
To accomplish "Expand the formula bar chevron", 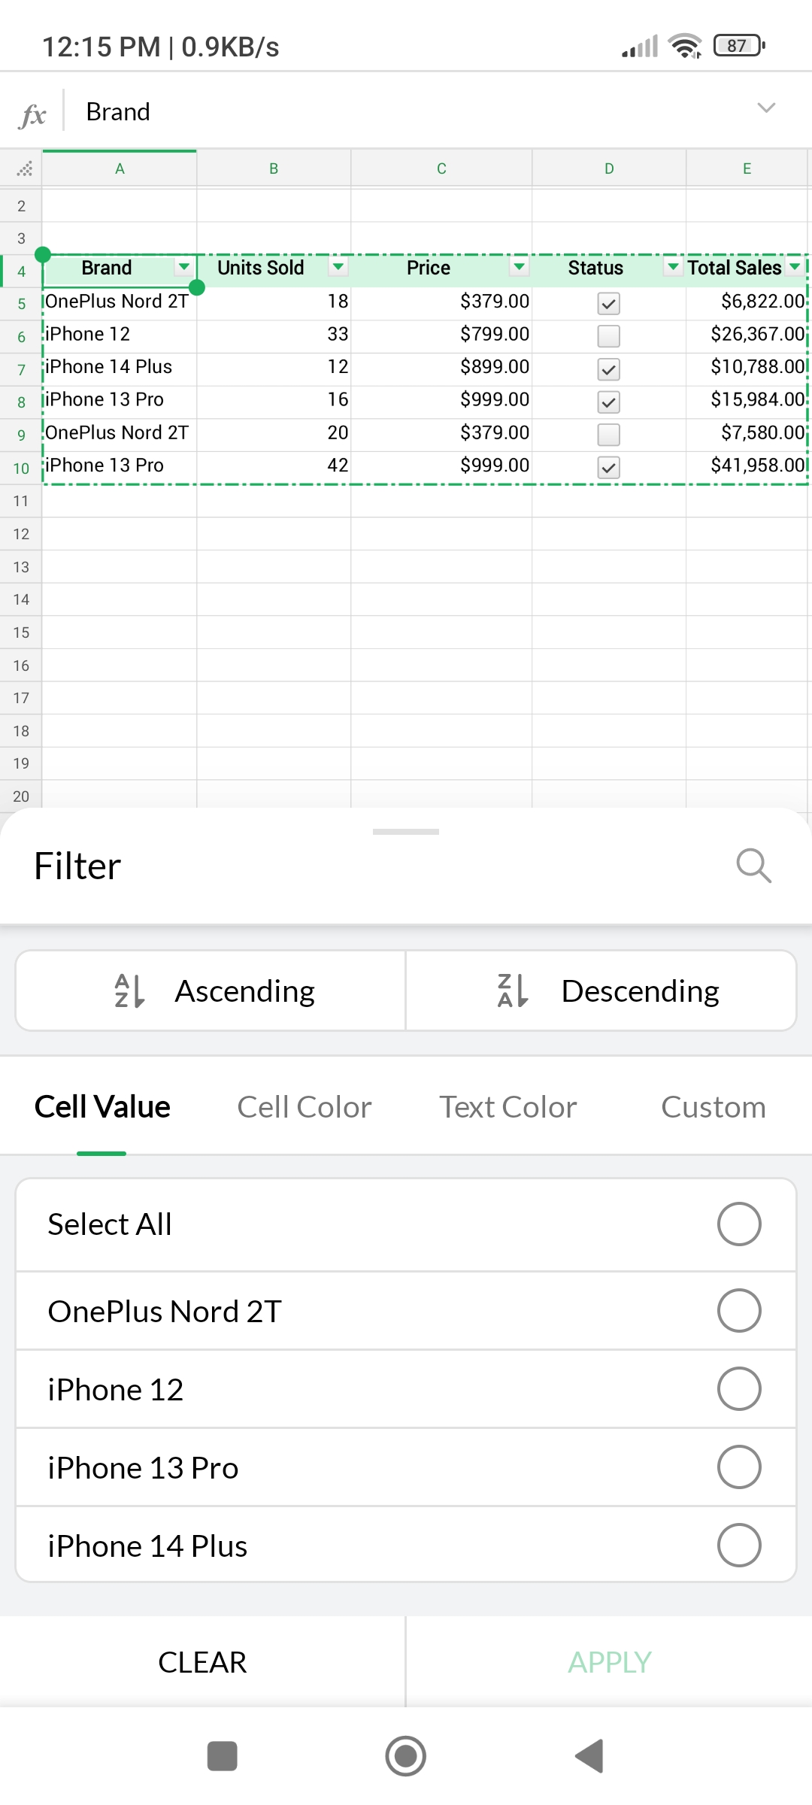I will tap(765, 108).
